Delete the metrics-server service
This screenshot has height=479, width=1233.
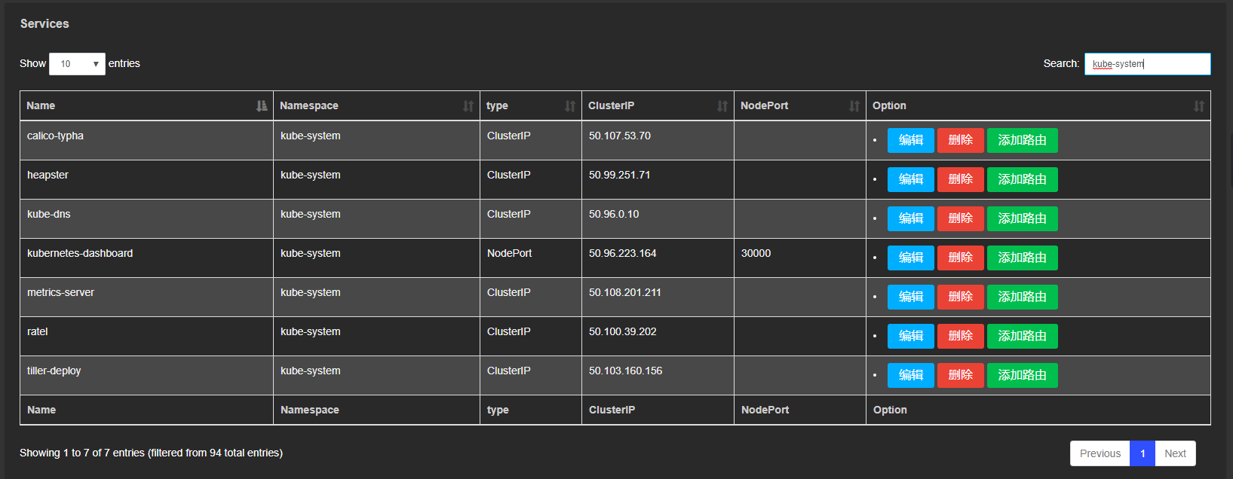pos(960,297)
